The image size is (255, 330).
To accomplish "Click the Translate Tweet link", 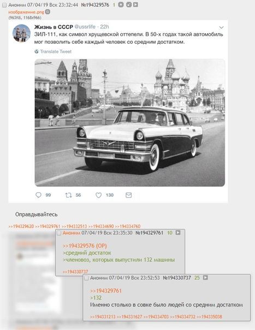I will click(56, 51).
